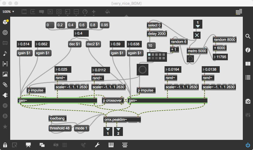253x150 pixels.
Task: Select the 0.0164 number box
Action: click(173, 69)
